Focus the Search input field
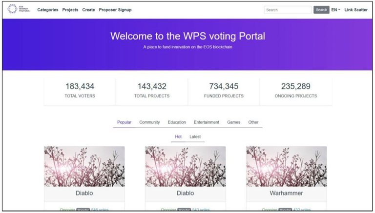 pyautogui.click(x=288, y=10)
